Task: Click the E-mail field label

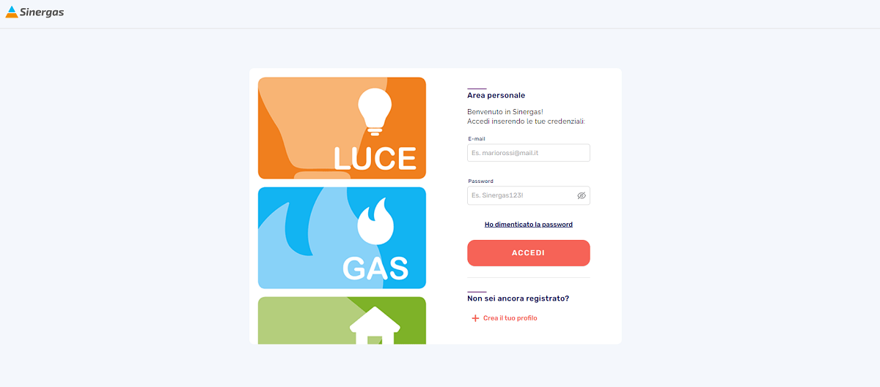Action: tap(477, 138)
